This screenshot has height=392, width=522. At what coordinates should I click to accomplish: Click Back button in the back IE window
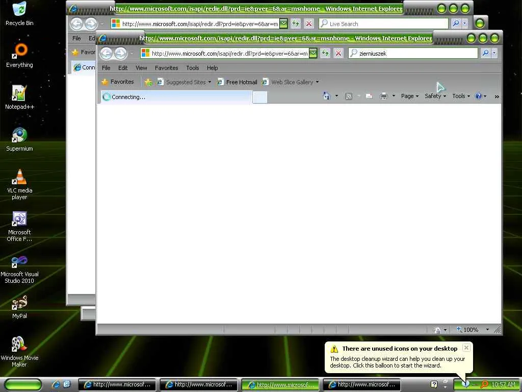(x=76, y=24)
